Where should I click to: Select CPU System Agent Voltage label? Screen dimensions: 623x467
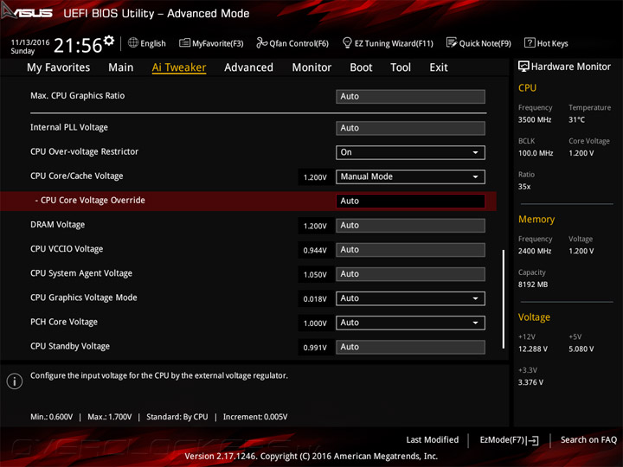(81, 273)
